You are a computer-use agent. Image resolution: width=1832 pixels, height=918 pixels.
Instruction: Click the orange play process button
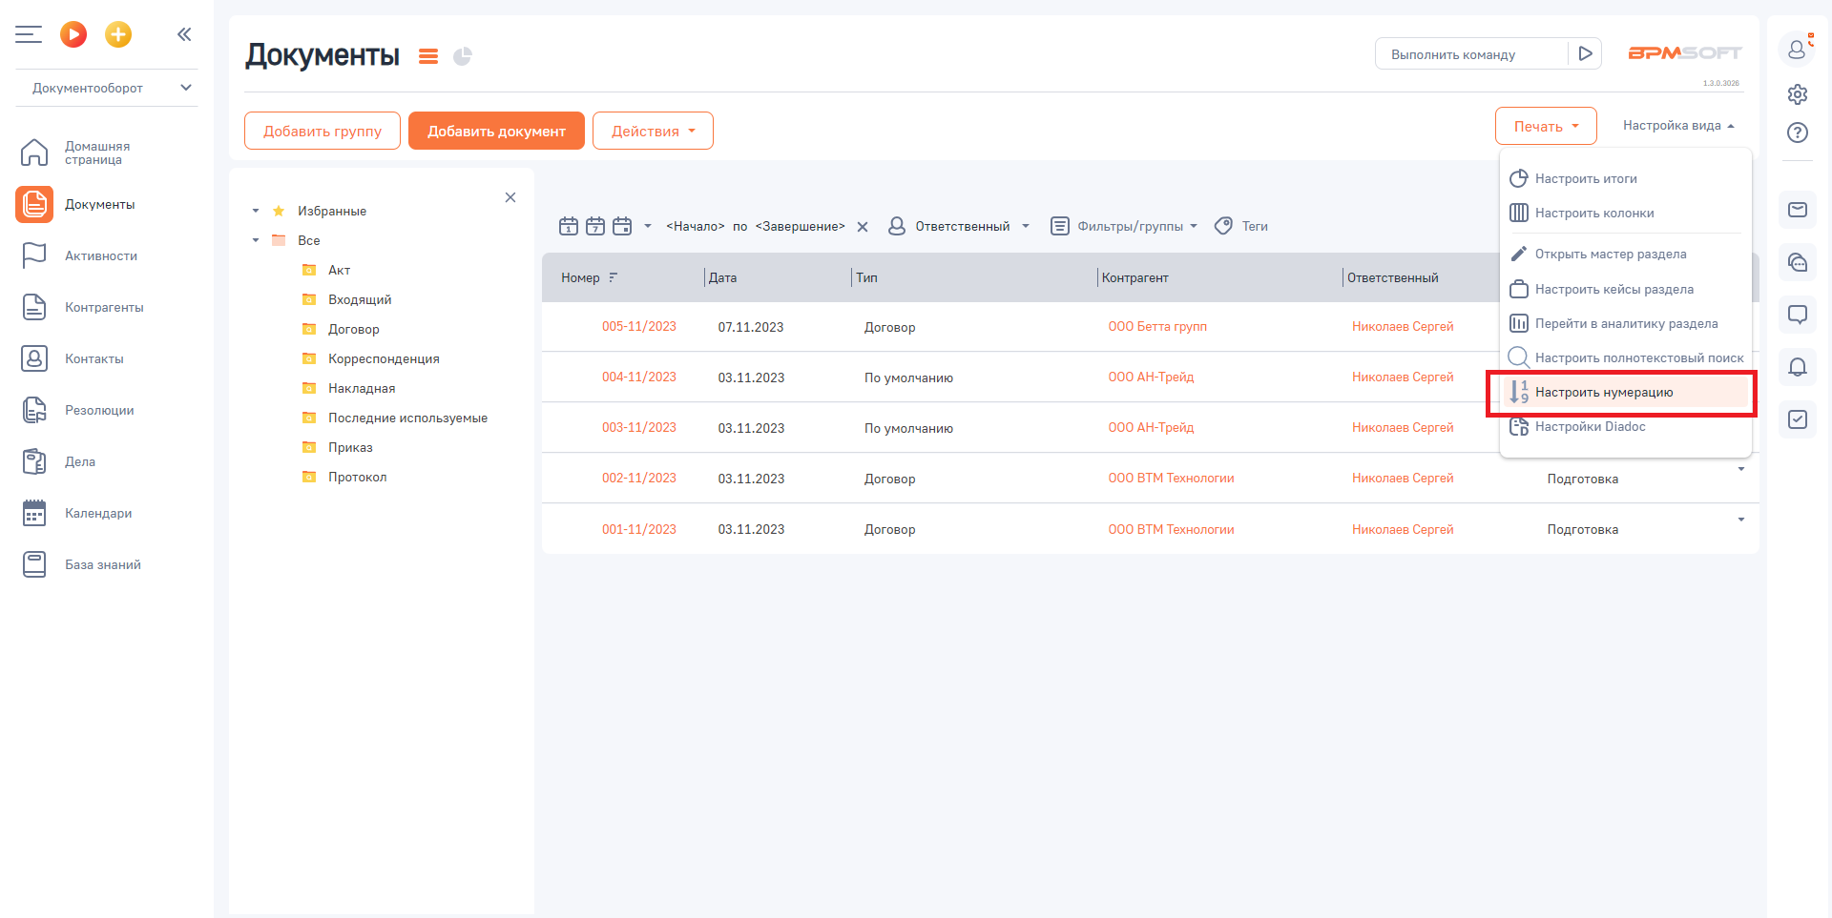[x=73, y=34]
